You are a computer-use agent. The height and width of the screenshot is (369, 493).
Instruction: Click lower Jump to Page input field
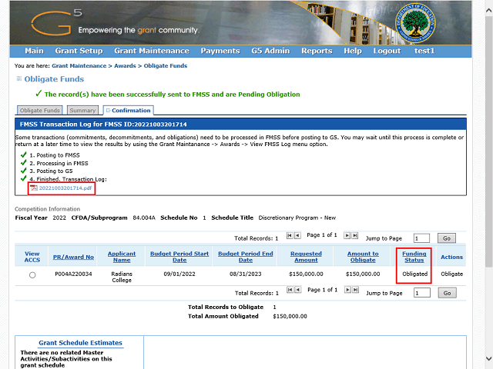(x=422, y=293)
